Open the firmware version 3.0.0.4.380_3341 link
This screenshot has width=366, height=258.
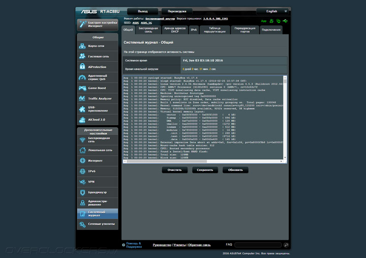point(216,19)
